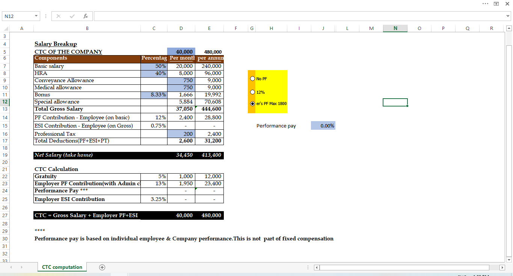The width and height of the screenshot is (513, 276).
Task: Click the ribbon display options (ellipsis) icon
Action: coord(486,3)
